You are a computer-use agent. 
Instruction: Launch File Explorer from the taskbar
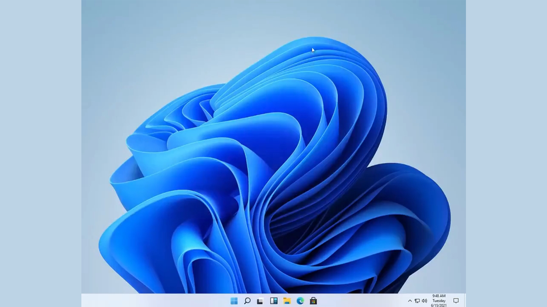pos(287,300)
